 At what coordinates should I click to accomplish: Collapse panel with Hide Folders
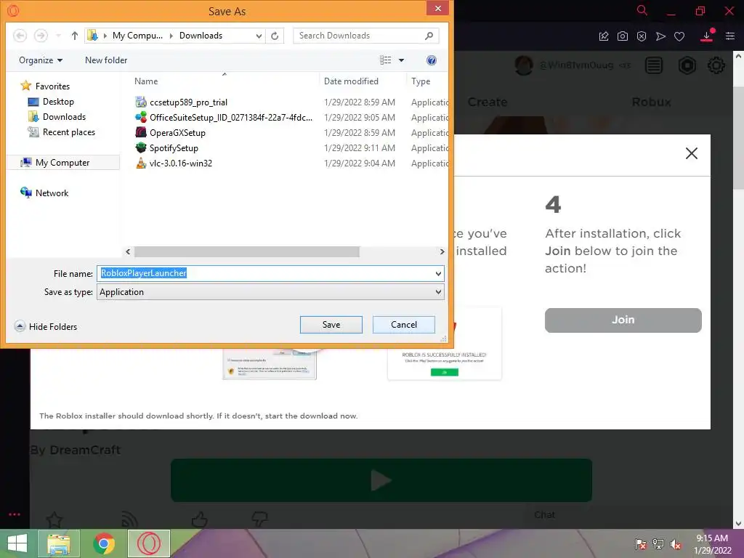[46, 326]
